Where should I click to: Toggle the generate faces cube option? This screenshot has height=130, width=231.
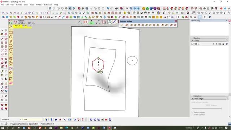coord(104,22)
